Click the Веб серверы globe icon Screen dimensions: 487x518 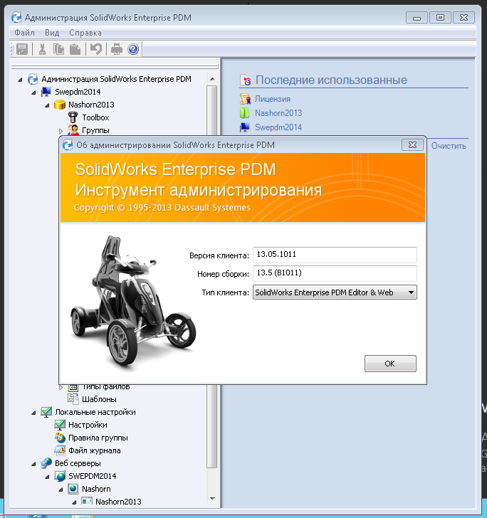coord(46,463)
